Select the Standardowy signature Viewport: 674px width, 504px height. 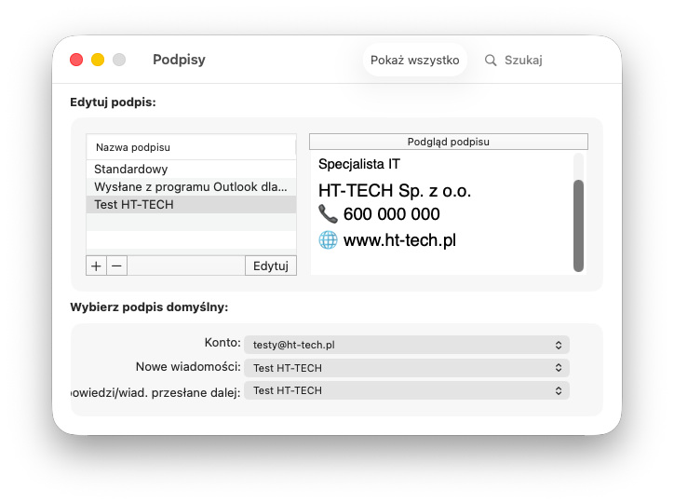pyautogui.click(x=191, y=169)
